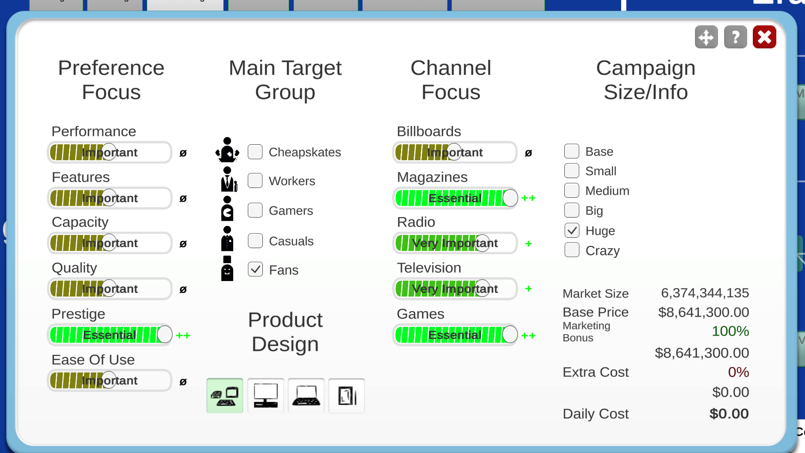Select Medium campaign size
The width and height of the screenshot is (805, 453).
click(x=572, y=190)
